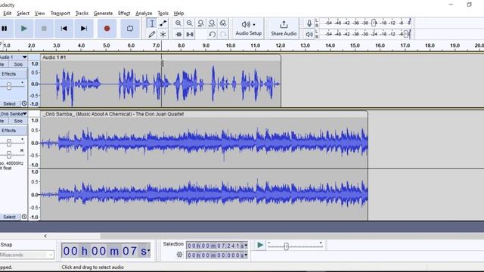Start recording with the red Record button
This screenshot has height=272, width=484.
pyautogui.click(x=107, y=29)
